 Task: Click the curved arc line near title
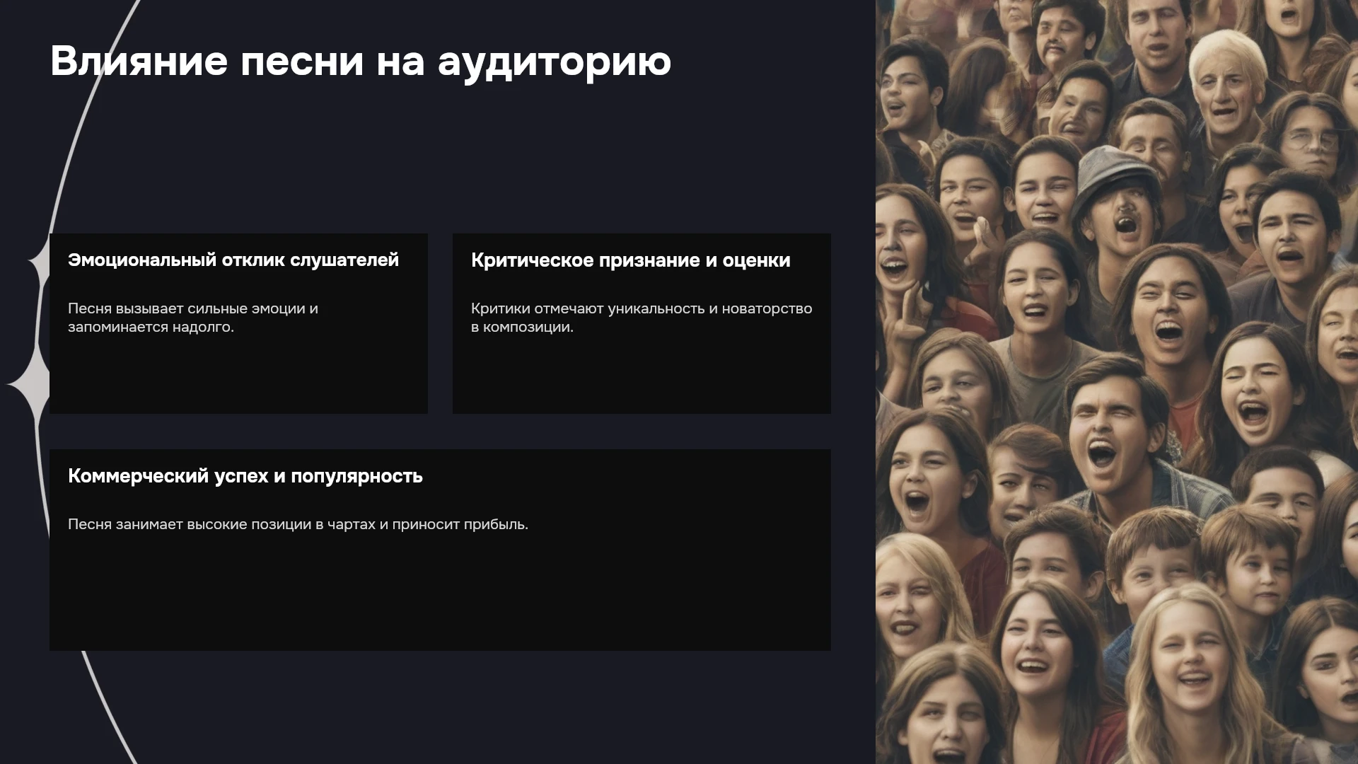coord(98,106)
